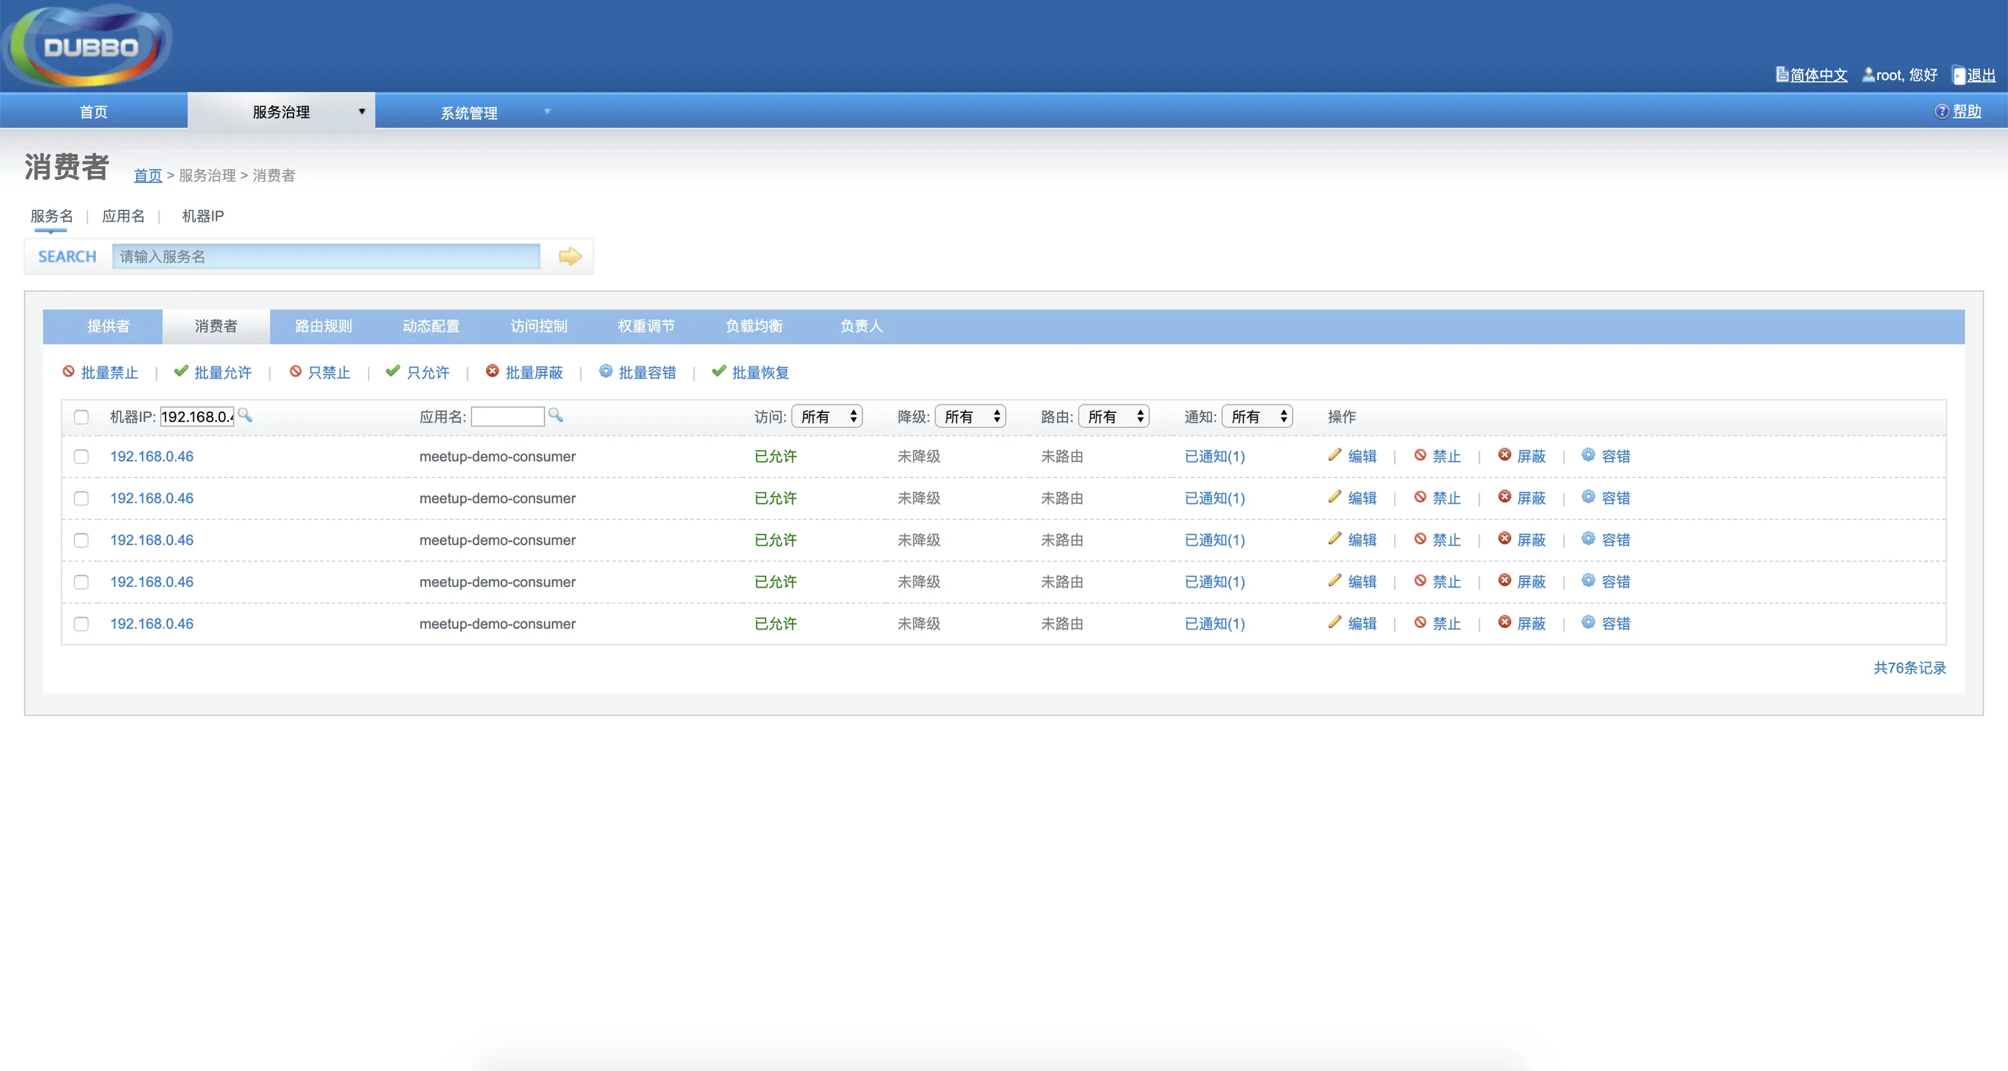
Task: Click the language document icon beside 简体中文
Action: [x=1782, y=75]
